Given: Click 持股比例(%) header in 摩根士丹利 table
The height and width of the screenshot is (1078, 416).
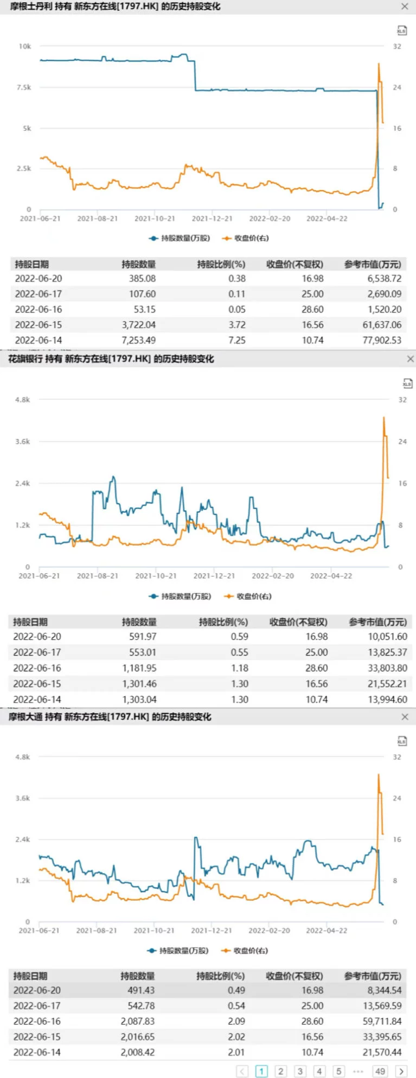Looking at the screenshot, I should (221, 264).
